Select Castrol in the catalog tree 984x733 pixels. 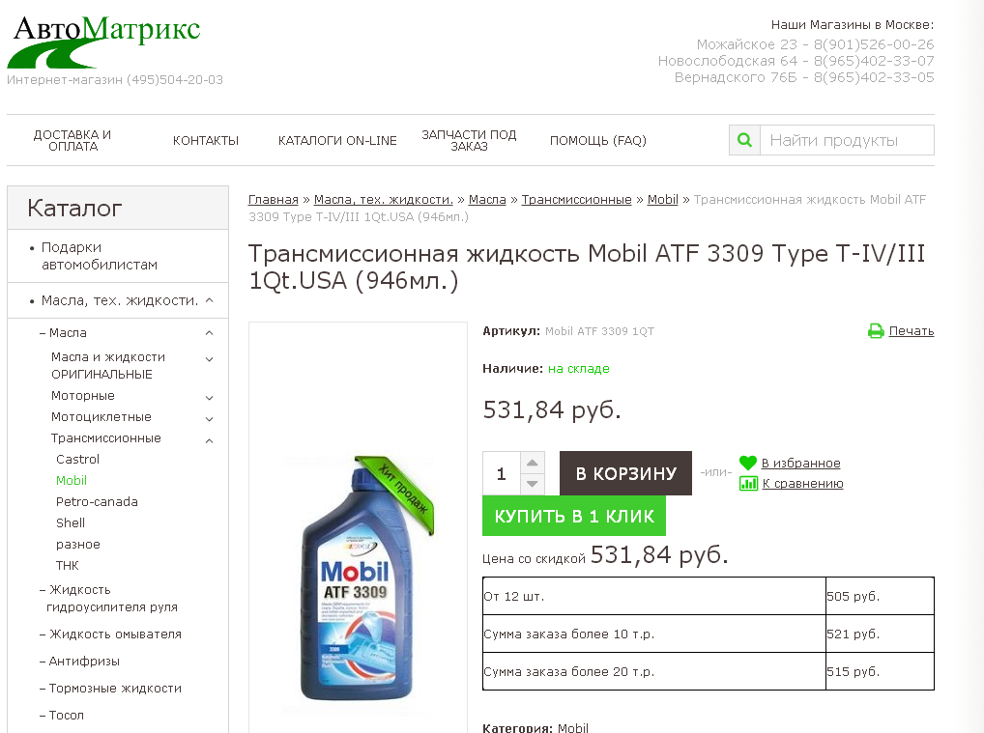tap(77, 460)
